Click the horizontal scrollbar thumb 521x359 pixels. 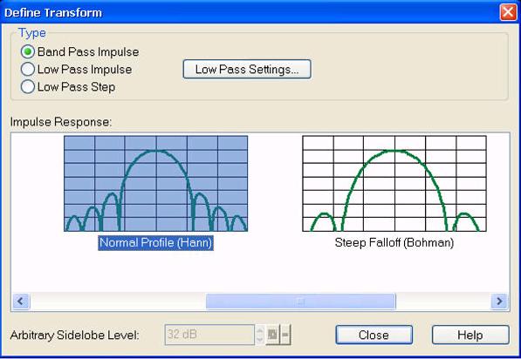tap(301, 301)
